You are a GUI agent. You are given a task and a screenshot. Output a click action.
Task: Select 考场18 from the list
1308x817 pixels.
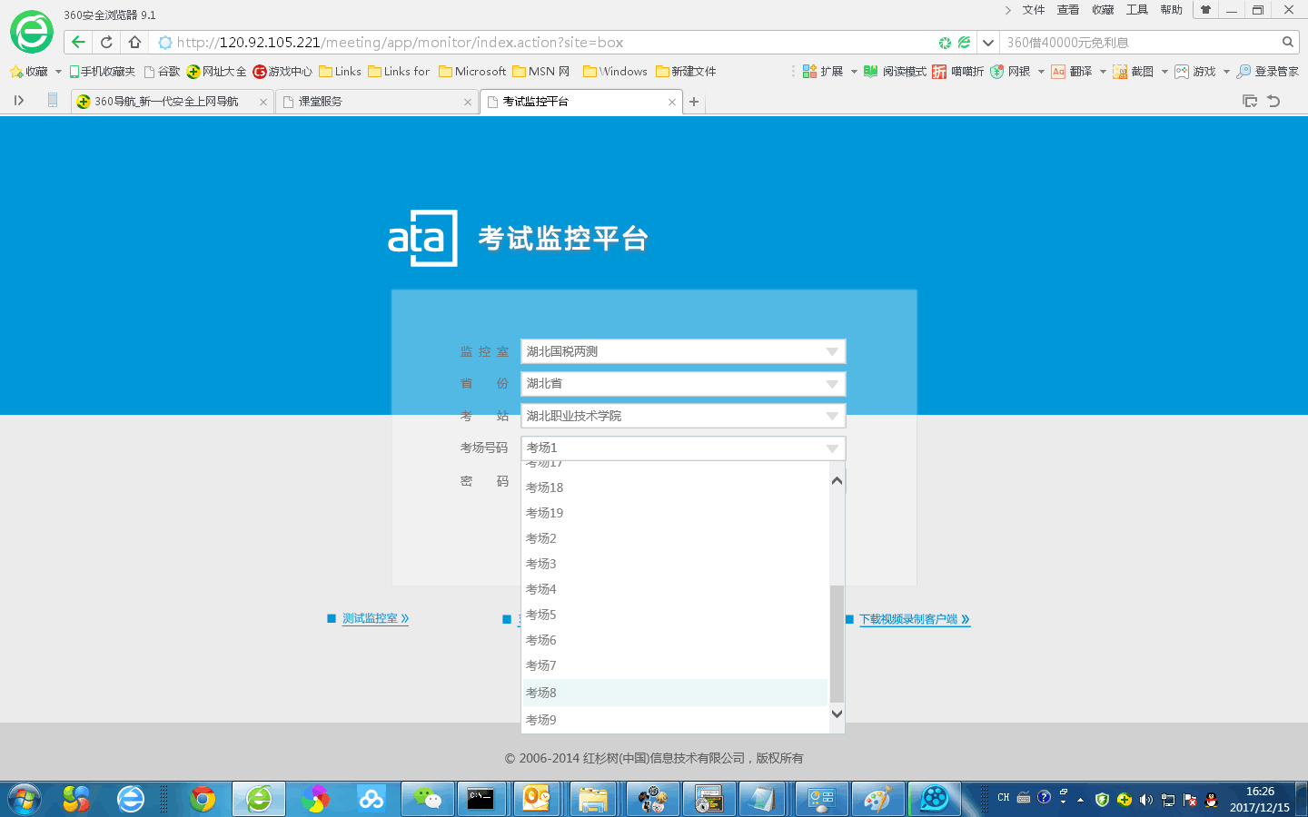pos(676,487)
